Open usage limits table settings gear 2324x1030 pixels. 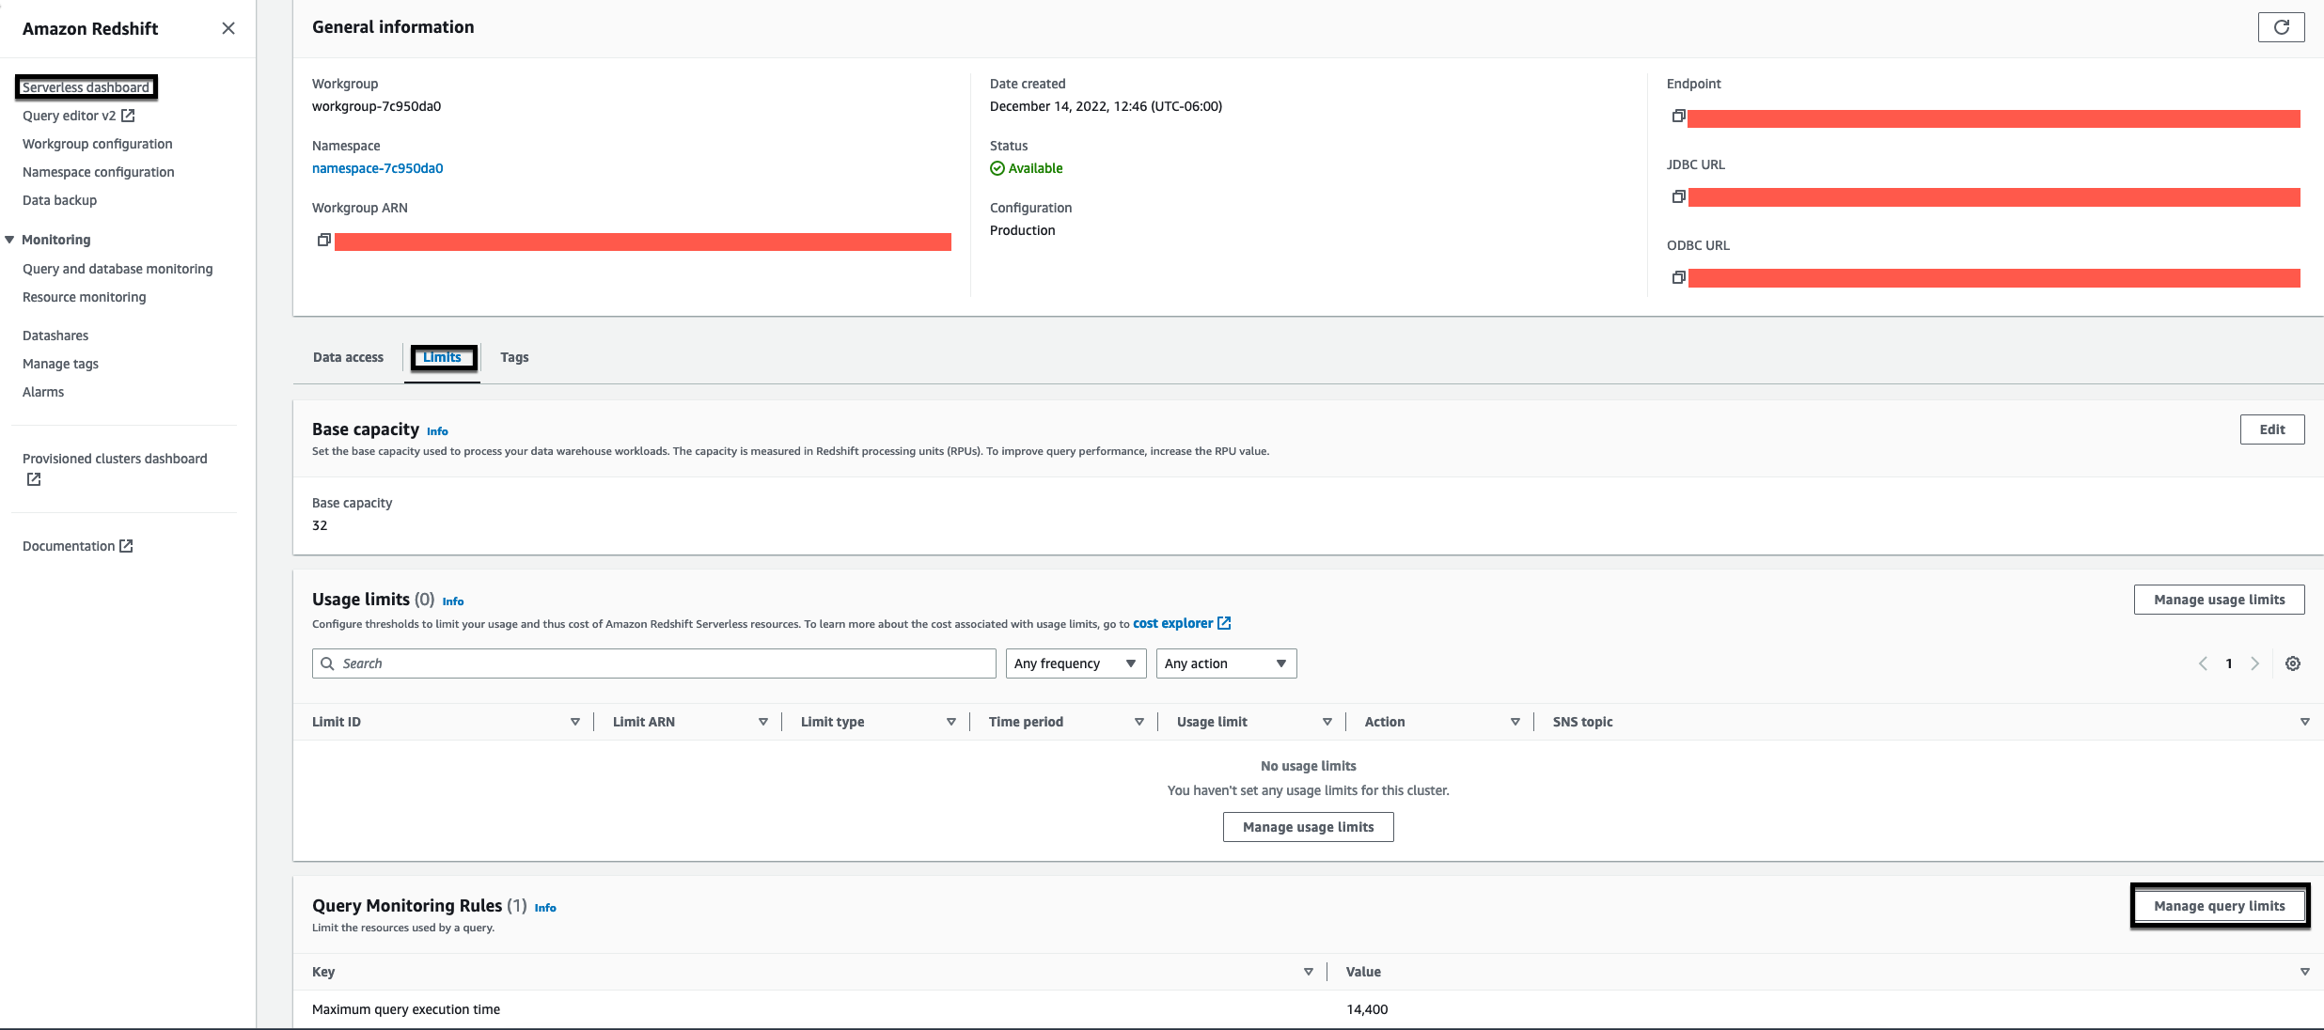pos(2293,663)
